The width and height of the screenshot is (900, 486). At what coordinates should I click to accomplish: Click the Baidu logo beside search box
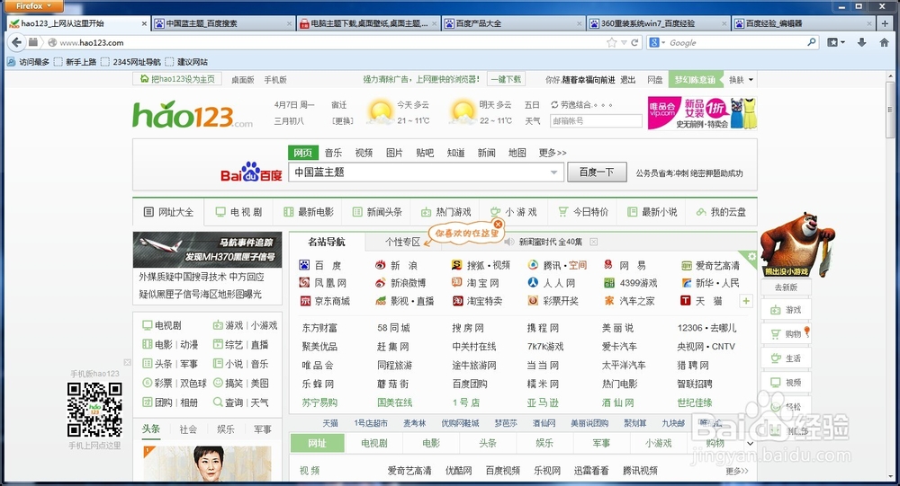251,172
